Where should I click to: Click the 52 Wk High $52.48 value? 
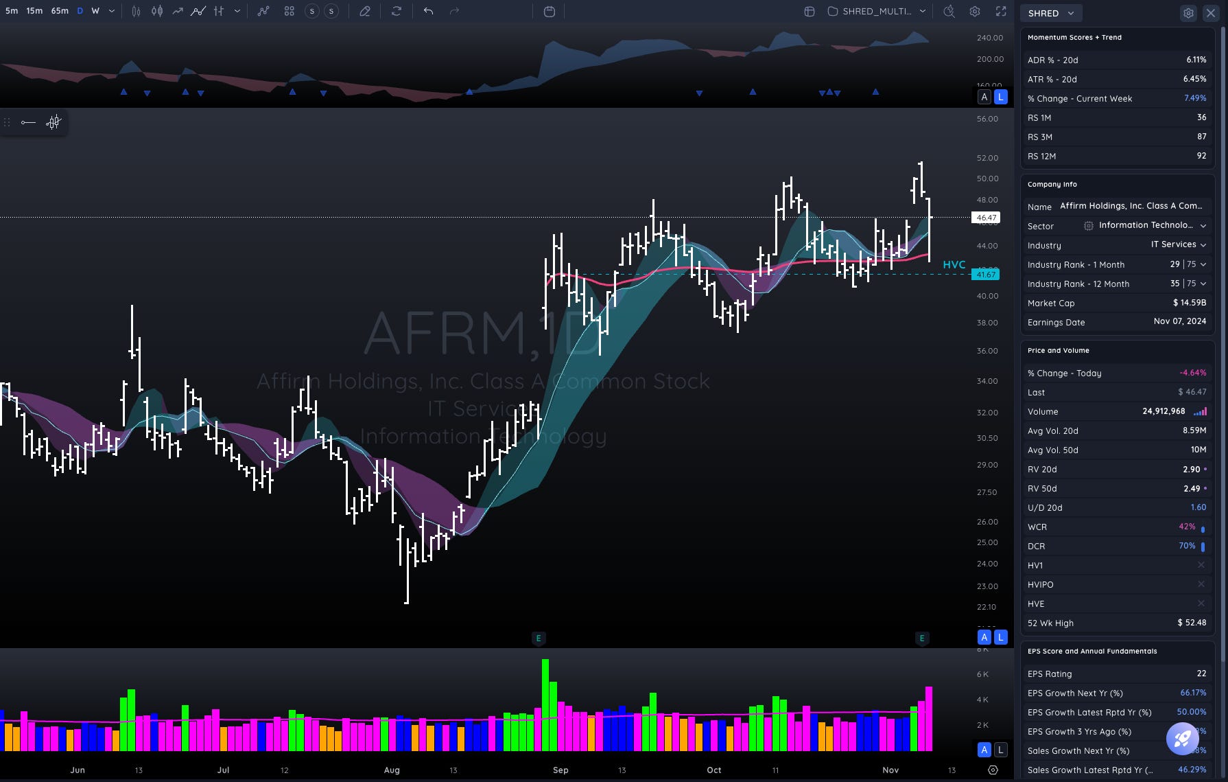(1192, 623)
